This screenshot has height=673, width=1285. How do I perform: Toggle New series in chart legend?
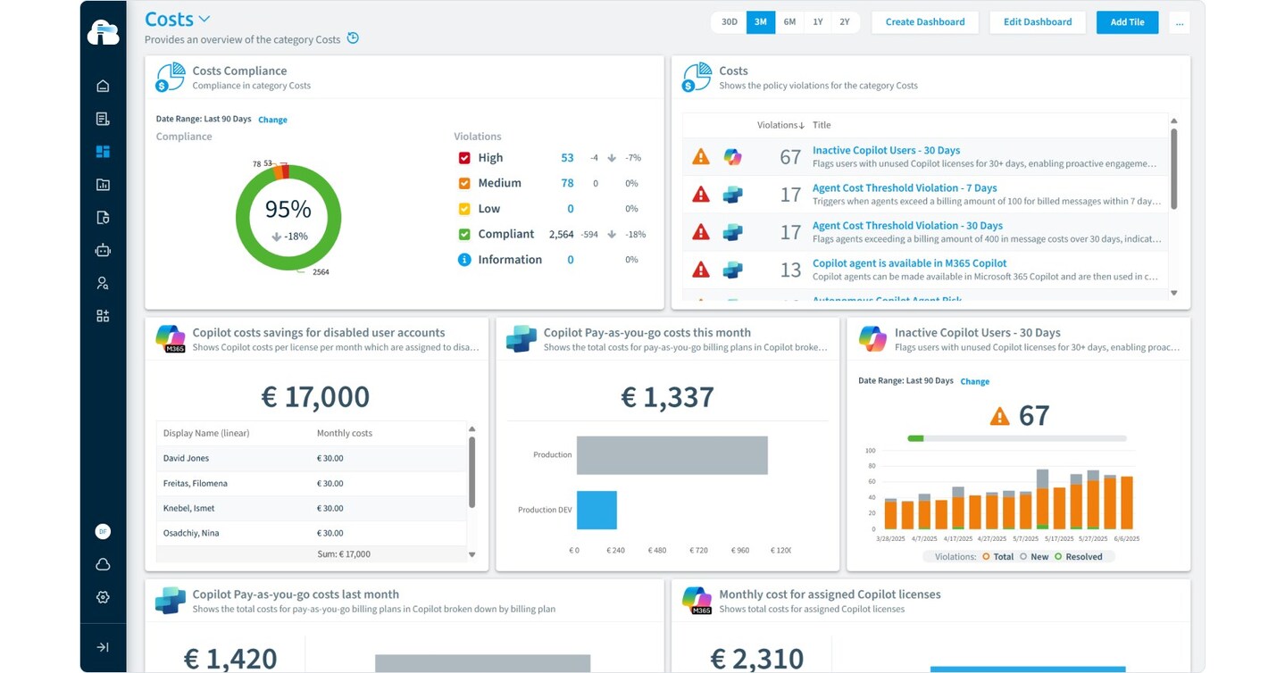pos(1035,556)
